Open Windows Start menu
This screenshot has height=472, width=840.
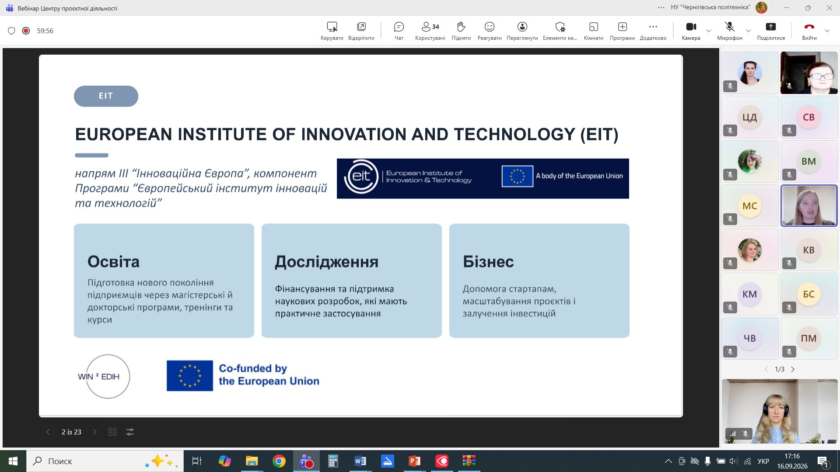[x=13, y=461]
